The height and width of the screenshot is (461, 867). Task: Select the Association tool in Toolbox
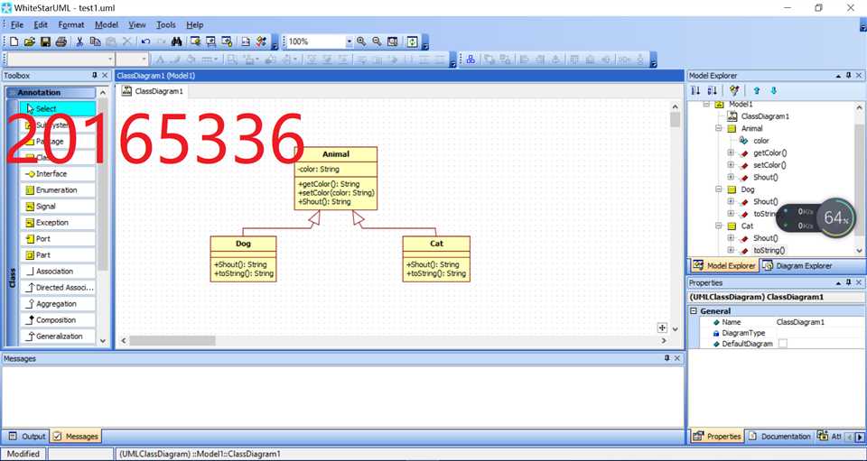click(x=58, y=272)
